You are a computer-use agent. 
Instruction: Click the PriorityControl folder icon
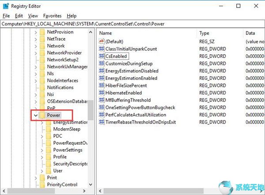[x=42, y=184]
